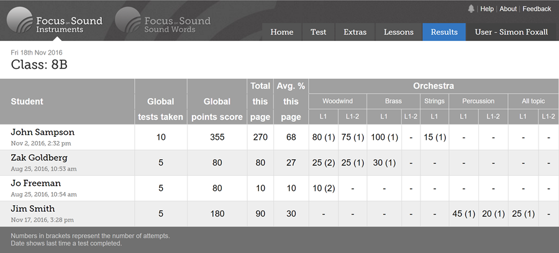This screenshot has width=559, height=253.
Task: Click John Sampson's date Nov 2, 2016
Action: point(40,144)
